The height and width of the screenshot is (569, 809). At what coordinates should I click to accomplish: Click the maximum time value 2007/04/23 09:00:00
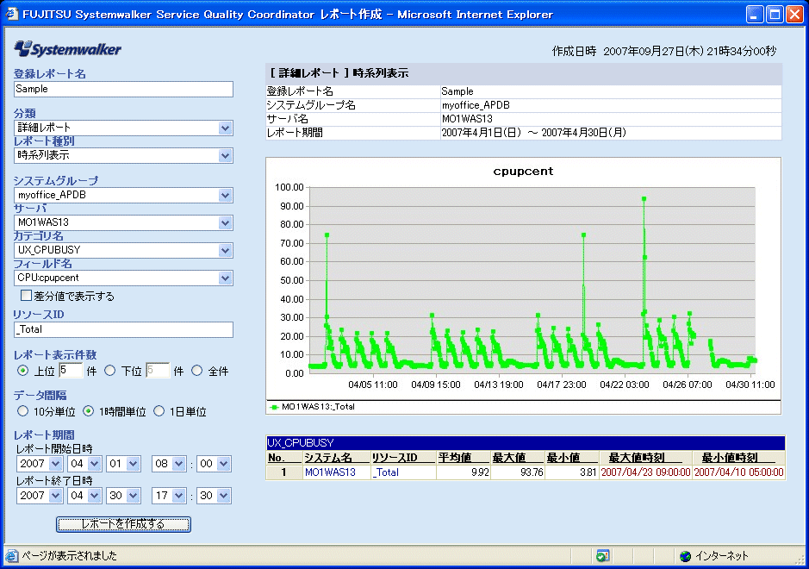[645, 472]
